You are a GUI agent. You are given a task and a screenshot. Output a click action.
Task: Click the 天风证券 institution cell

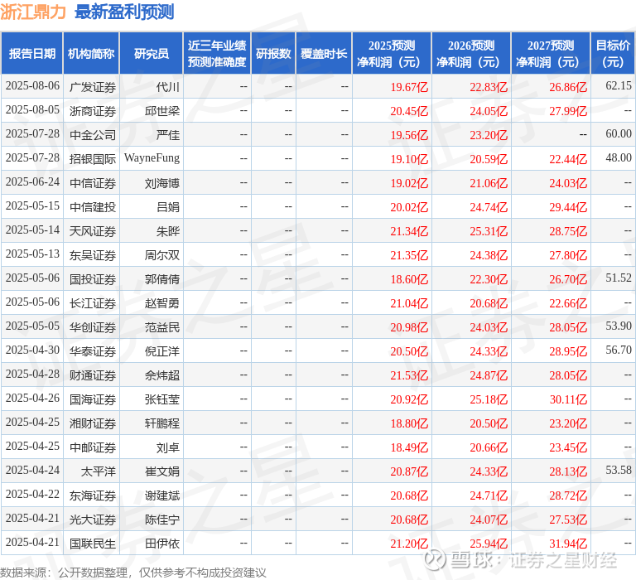[93, 231]
